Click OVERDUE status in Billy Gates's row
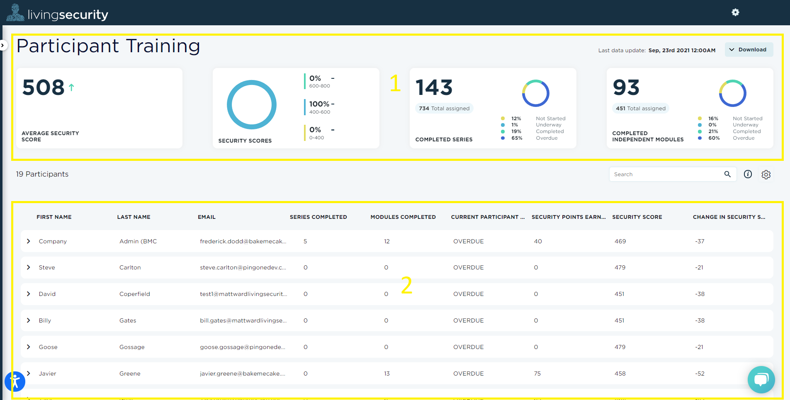This screenshot has width=790, height=400. pos(468,320)
